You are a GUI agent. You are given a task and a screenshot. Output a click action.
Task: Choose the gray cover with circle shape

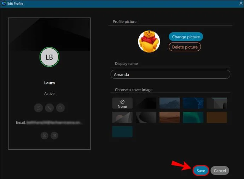[x=122, y=117]
